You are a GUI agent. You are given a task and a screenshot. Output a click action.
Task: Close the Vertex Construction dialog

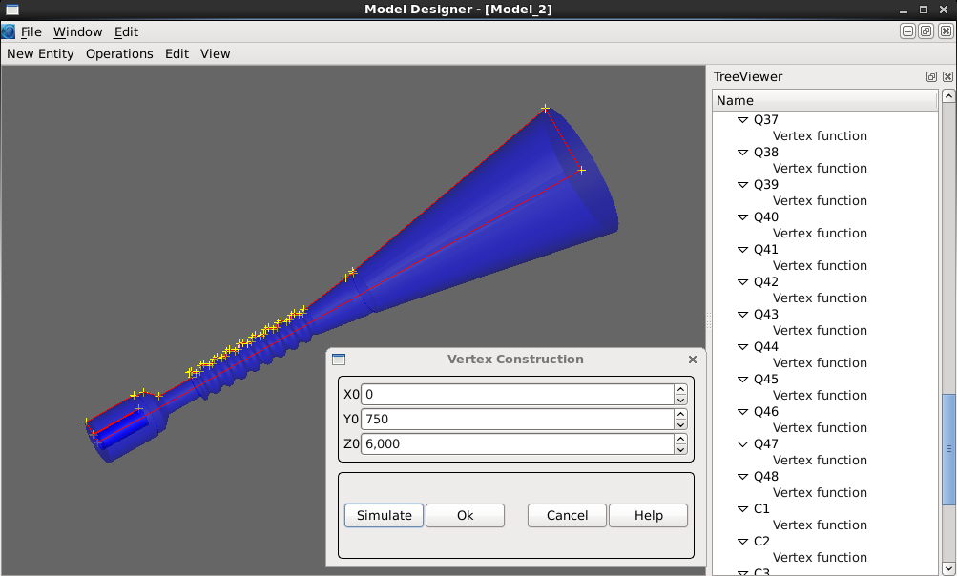pyautogui.click(x=693, y=360)
